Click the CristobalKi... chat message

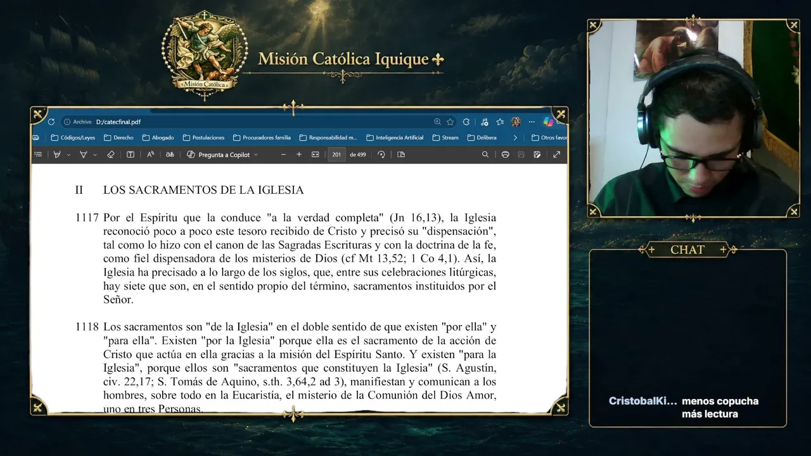684,407
